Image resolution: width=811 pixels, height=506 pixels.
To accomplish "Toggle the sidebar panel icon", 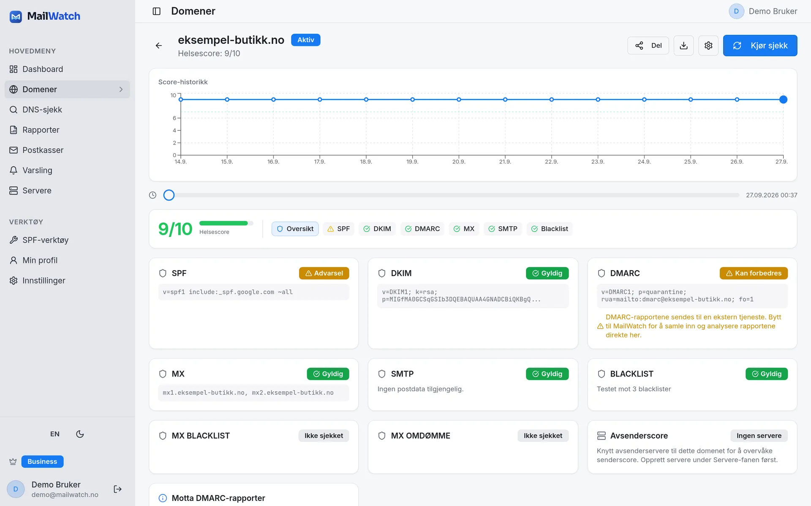I will tap(156, 11).
